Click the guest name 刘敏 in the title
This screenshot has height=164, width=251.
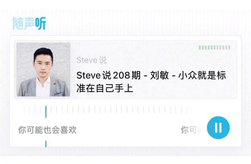159,75
